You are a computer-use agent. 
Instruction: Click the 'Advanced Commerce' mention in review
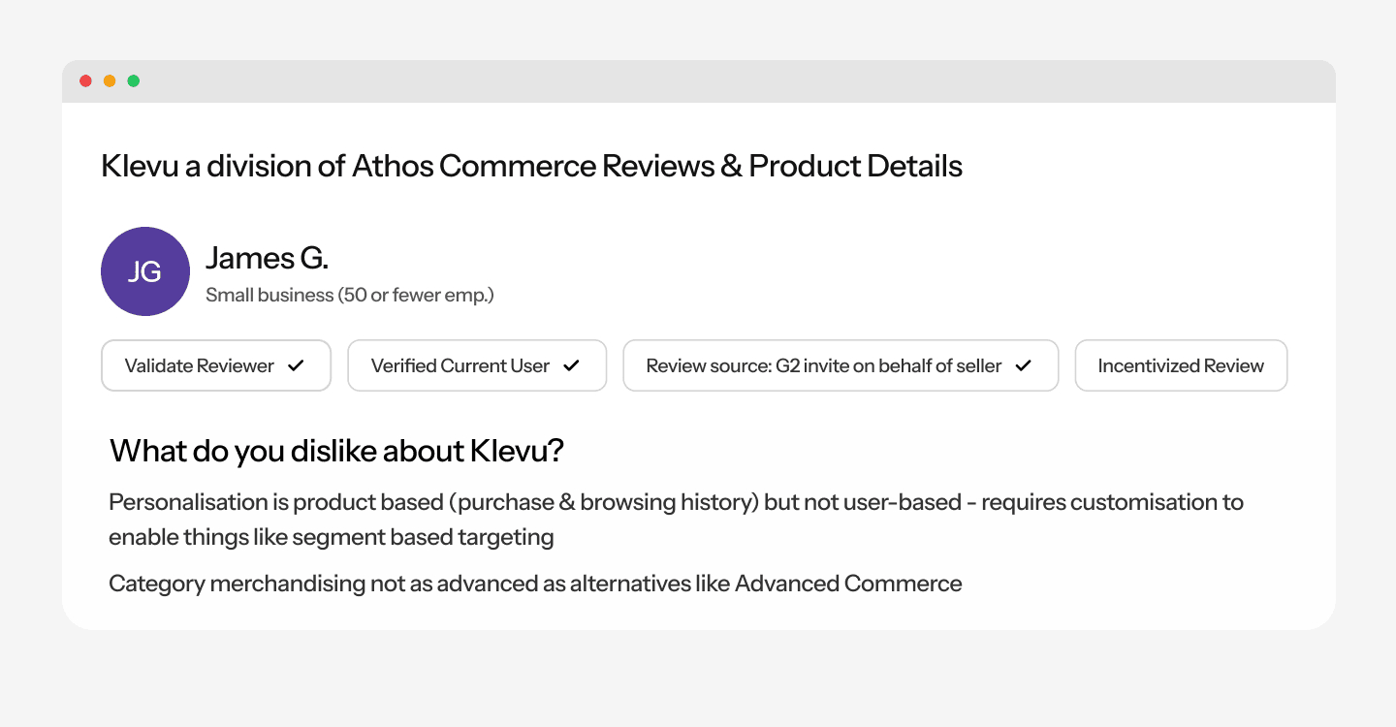coord(848,584)
